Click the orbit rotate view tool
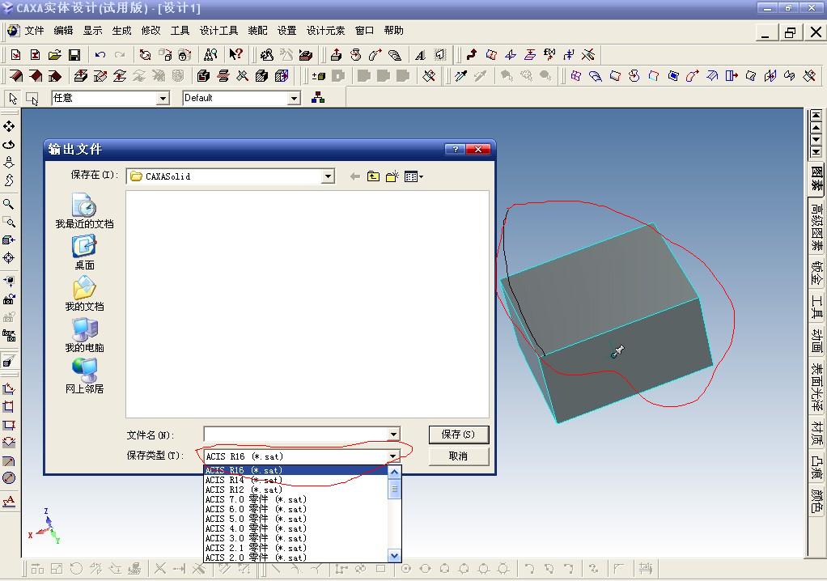This screenshot has height=581, width=827. click(9, 145)
